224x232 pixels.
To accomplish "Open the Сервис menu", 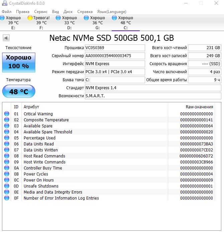I will (41, 12).
